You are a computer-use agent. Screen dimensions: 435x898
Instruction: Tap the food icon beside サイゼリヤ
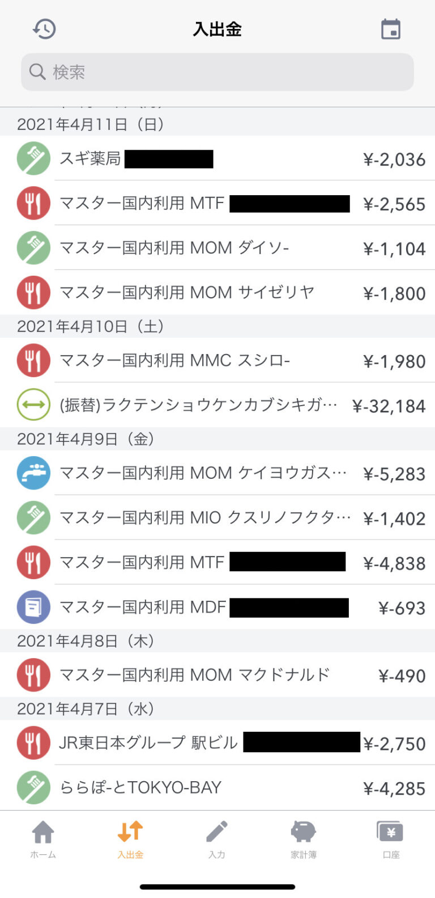(33, 293)
